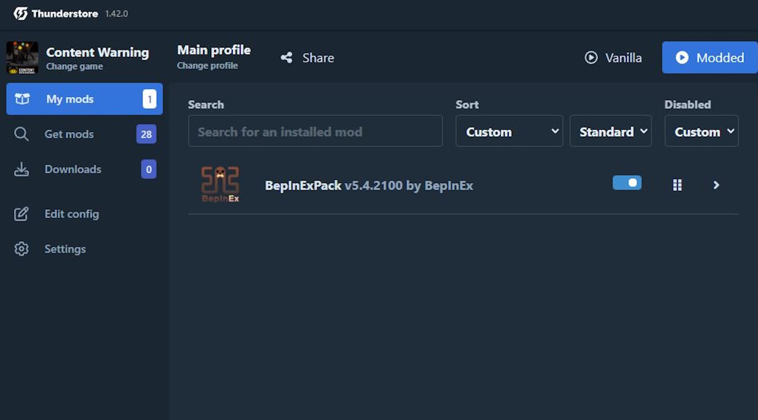
Task: Click the installed mod search field
Action: (x=315, y=131)
